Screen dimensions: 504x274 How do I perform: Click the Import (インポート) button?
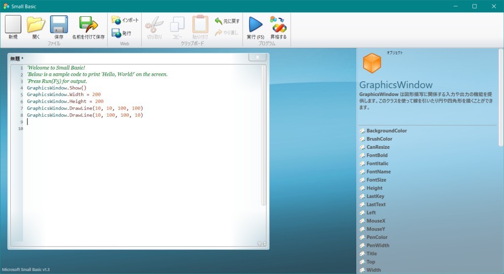(x=125, y=20)
